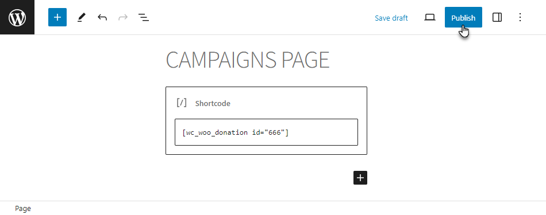Screen dimensions: 546x215
Task: Publish the Campaigns page
Action: click(463, 17)
